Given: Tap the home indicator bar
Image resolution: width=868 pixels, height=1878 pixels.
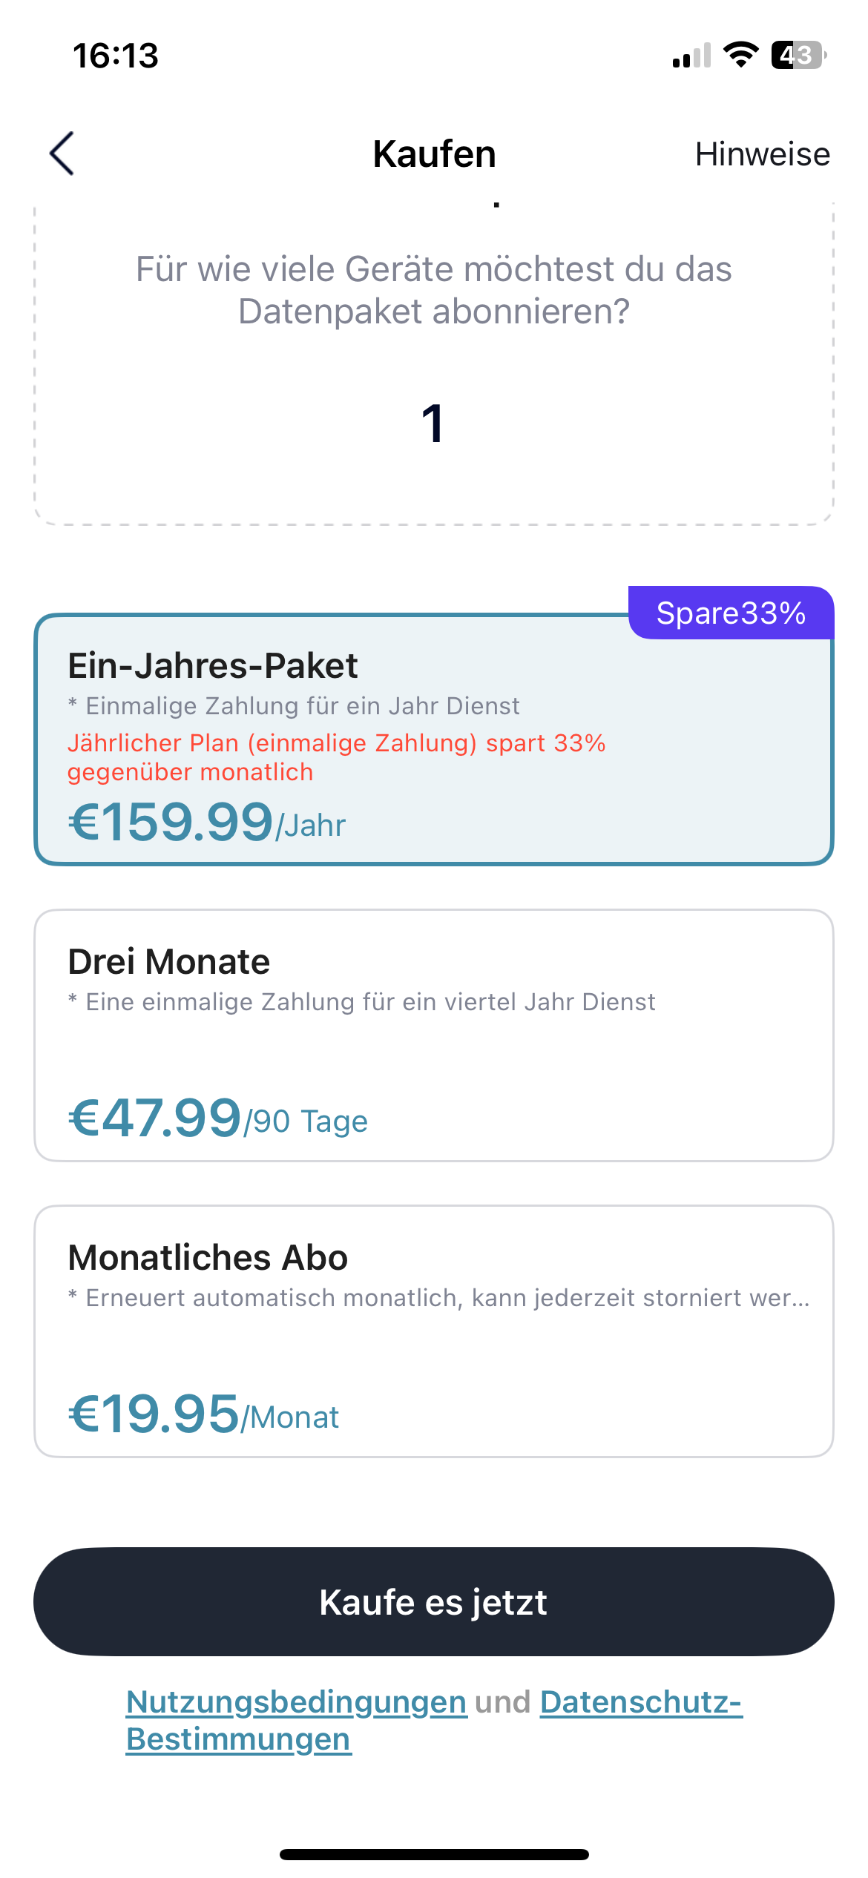Looking at the screenshot, I should [434, 1854].
